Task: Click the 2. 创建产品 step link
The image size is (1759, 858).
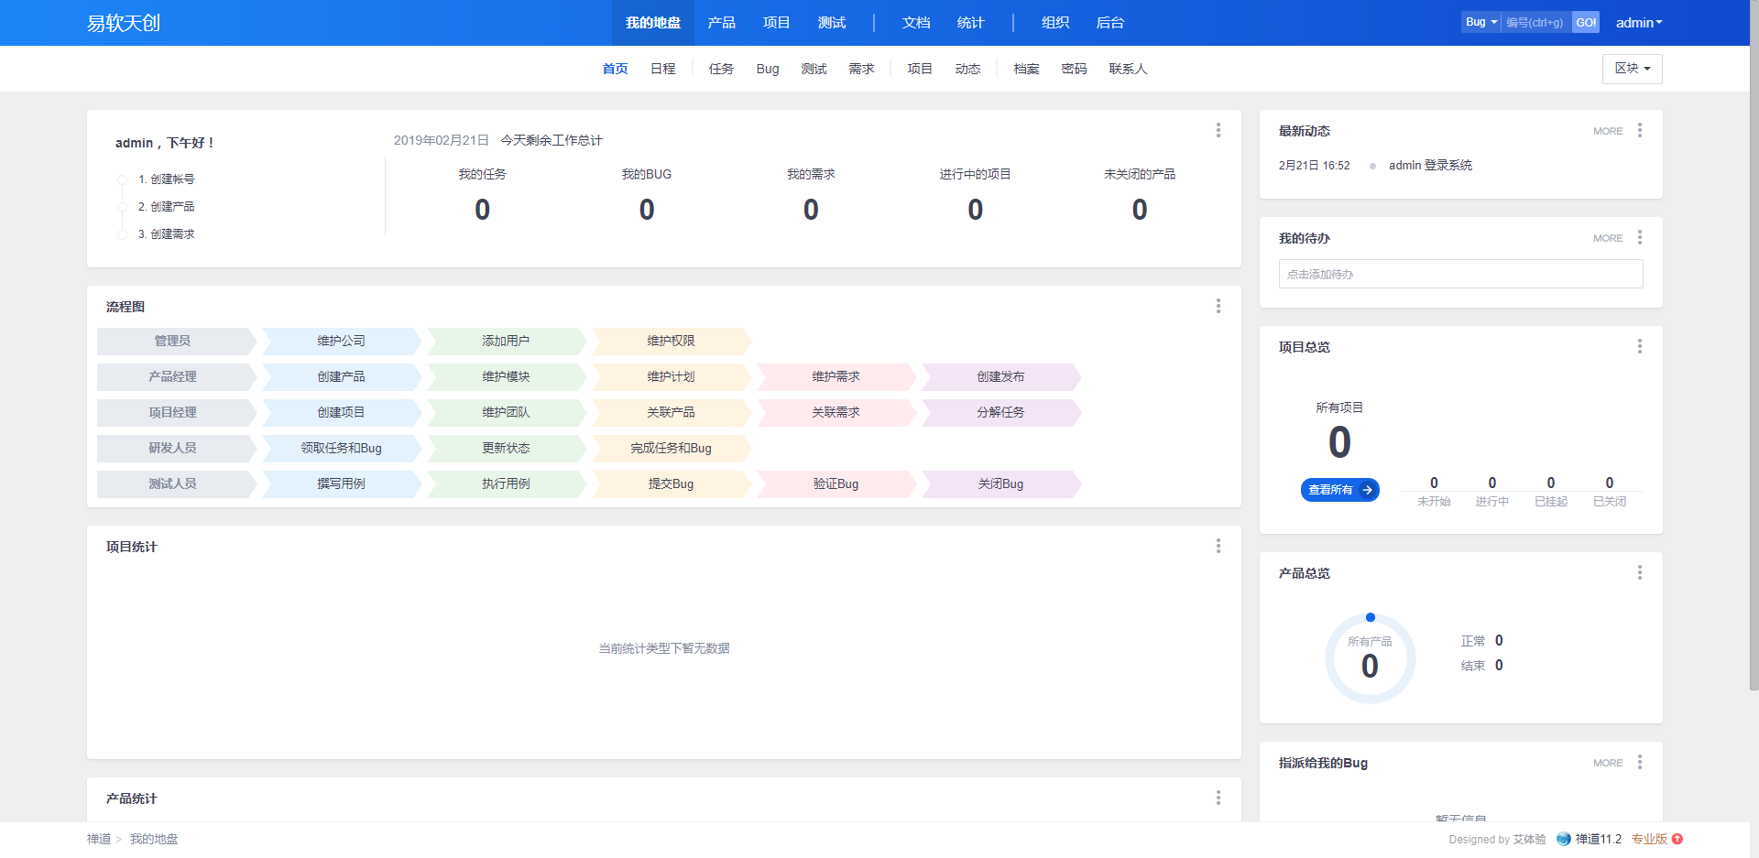Action: pyautogui.click(x=166, y=207)
